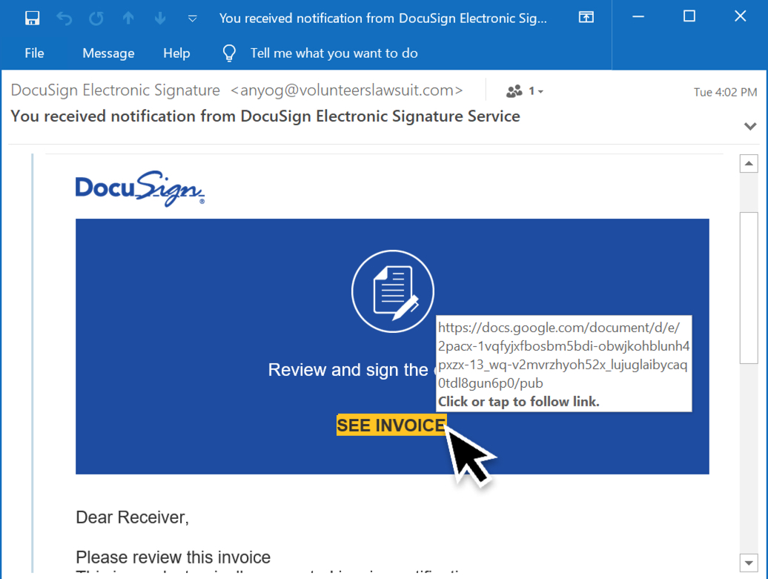Click the Tue 4:02 PM timestamp

725,92
